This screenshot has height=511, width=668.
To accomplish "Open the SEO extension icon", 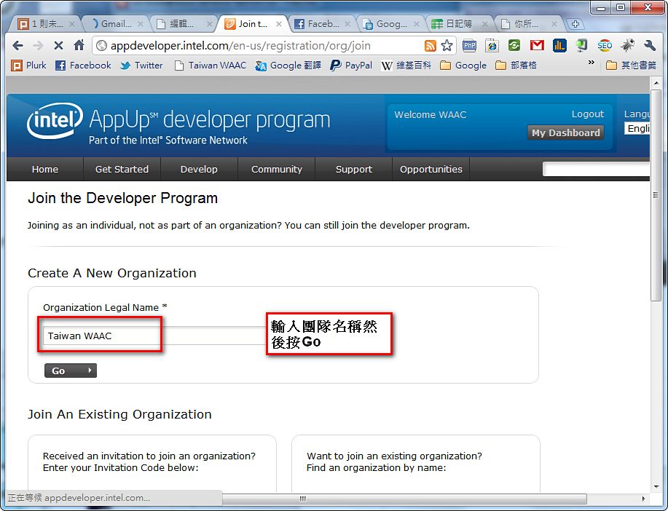I will pos(605,45).
